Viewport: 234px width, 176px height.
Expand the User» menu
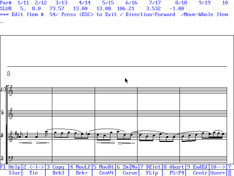(x=218, y=173)
